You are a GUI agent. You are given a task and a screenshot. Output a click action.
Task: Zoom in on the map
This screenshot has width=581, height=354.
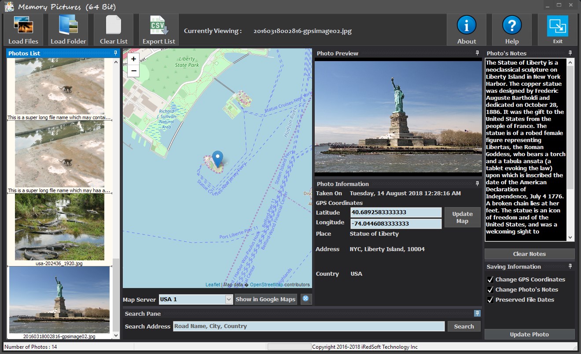tap(134, 59)
